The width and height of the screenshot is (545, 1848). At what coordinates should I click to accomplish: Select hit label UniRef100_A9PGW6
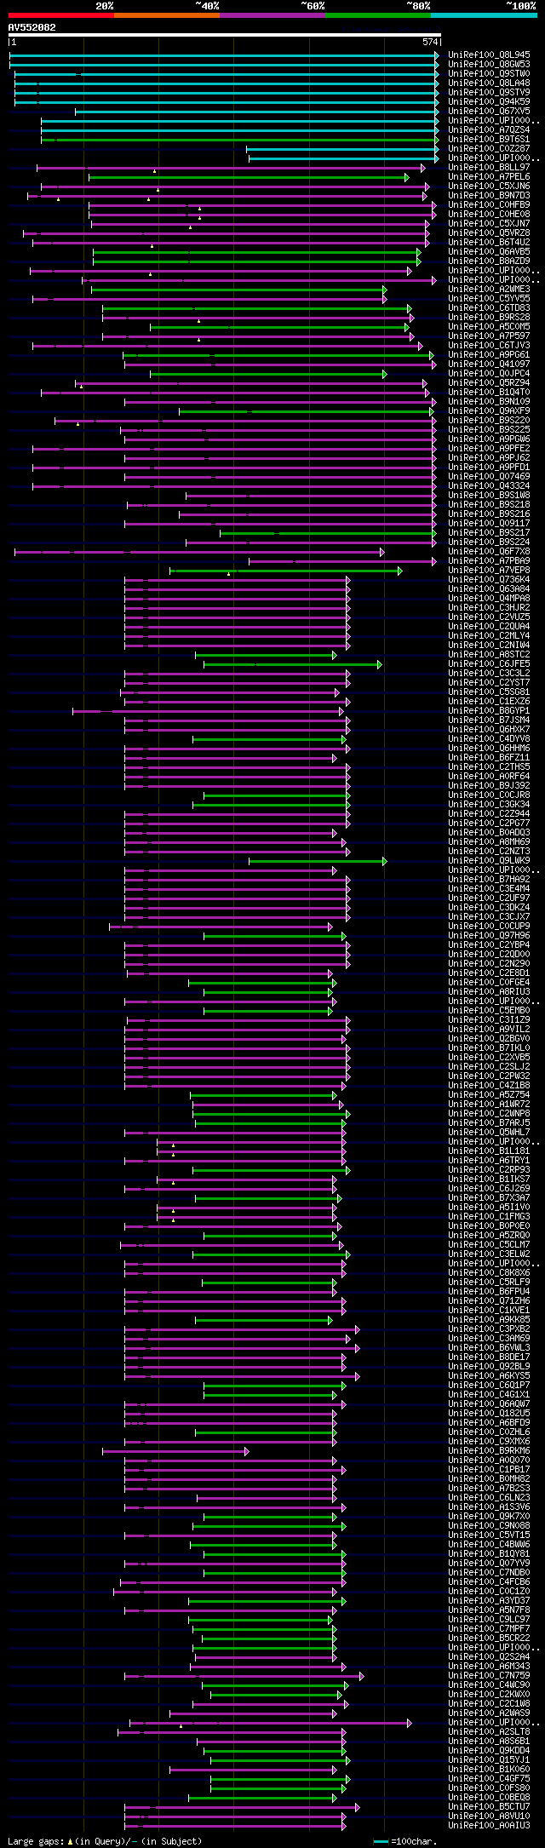[x=489, y=439]
